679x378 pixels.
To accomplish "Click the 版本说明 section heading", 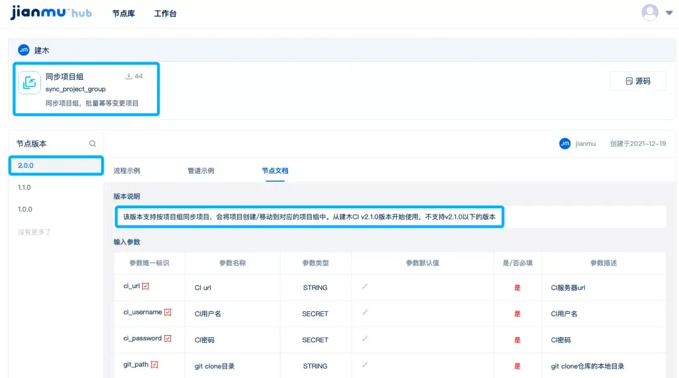I will tap(126, 196).
